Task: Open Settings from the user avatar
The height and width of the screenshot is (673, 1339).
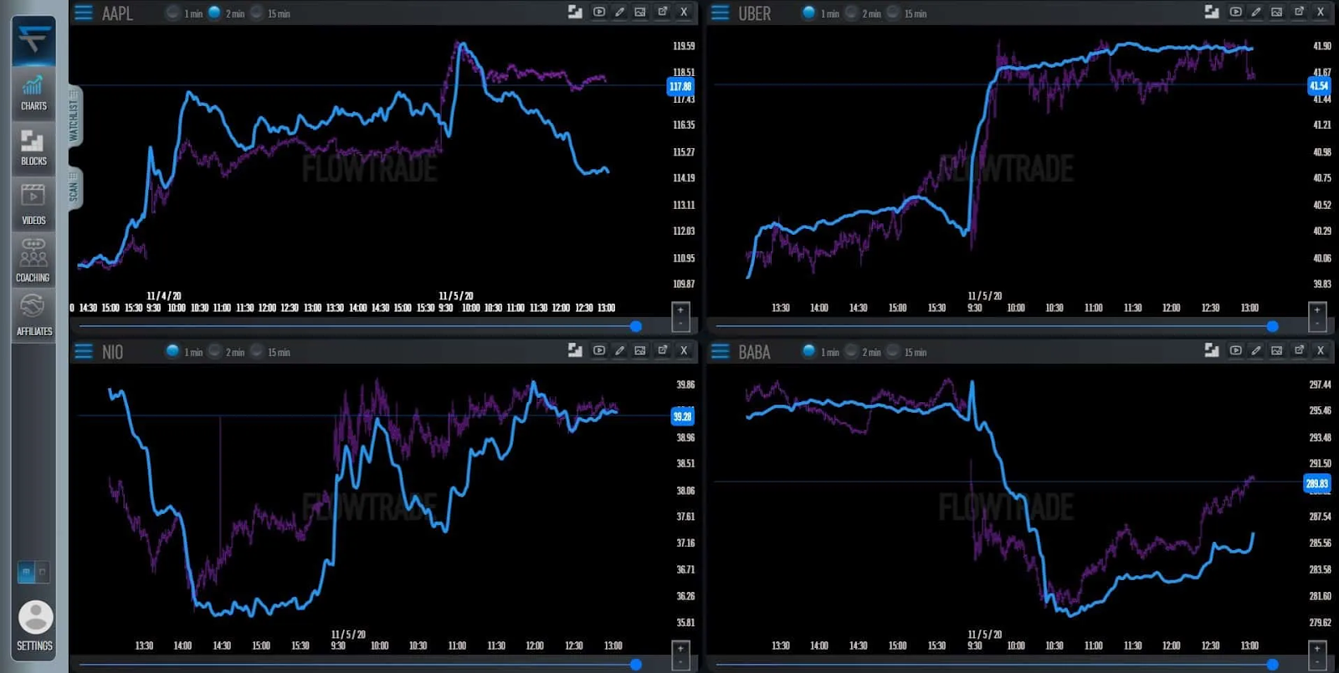Action: [35, 625]
